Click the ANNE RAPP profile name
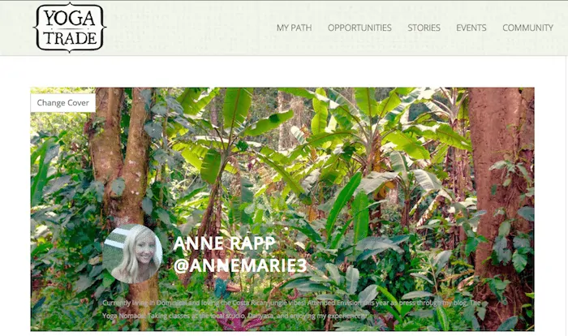Image resolution: width=568 pixels, height=336 pixels. point(224,243)
